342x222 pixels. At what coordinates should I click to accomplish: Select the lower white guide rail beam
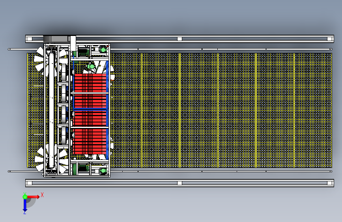click(179, 183)
